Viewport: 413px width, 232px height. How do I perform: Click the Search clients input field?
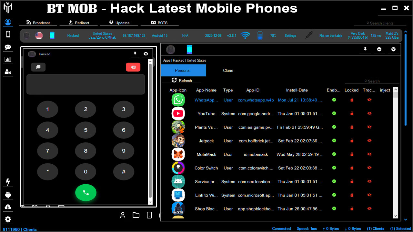[381, 23]
